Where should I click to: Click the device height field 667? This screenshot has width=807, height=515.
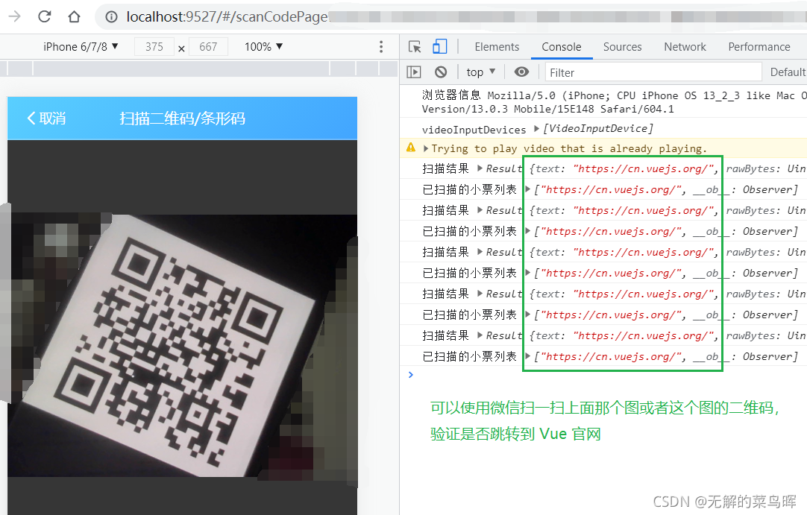[208, 47]
